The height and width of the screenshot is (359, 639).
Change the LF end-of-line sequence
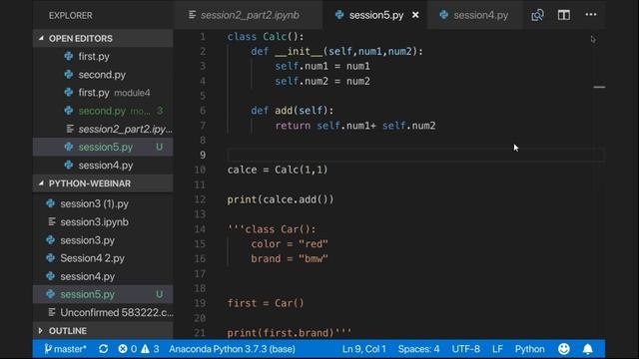point(497,349)
